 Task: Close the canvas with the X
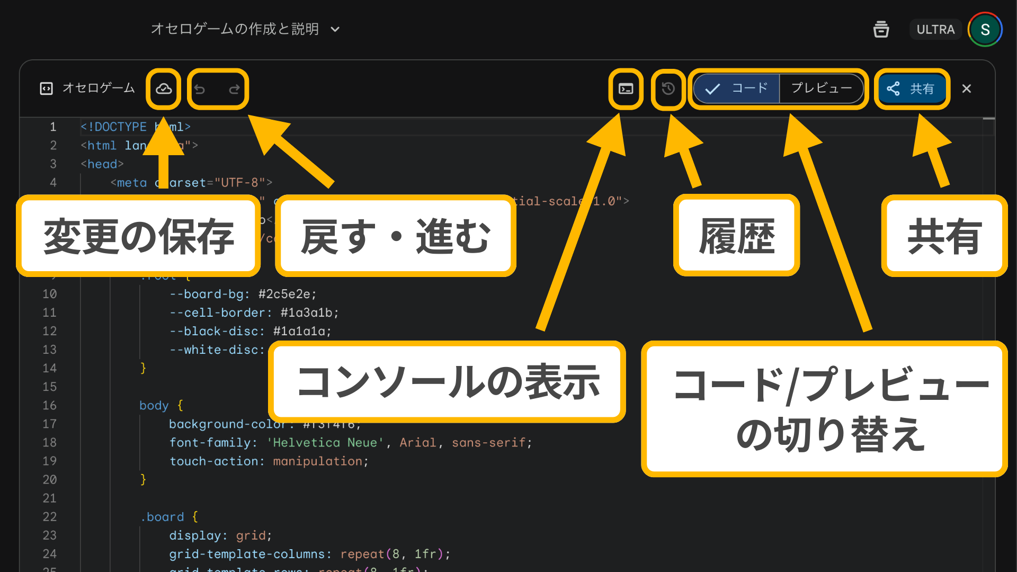click(967, 88)
